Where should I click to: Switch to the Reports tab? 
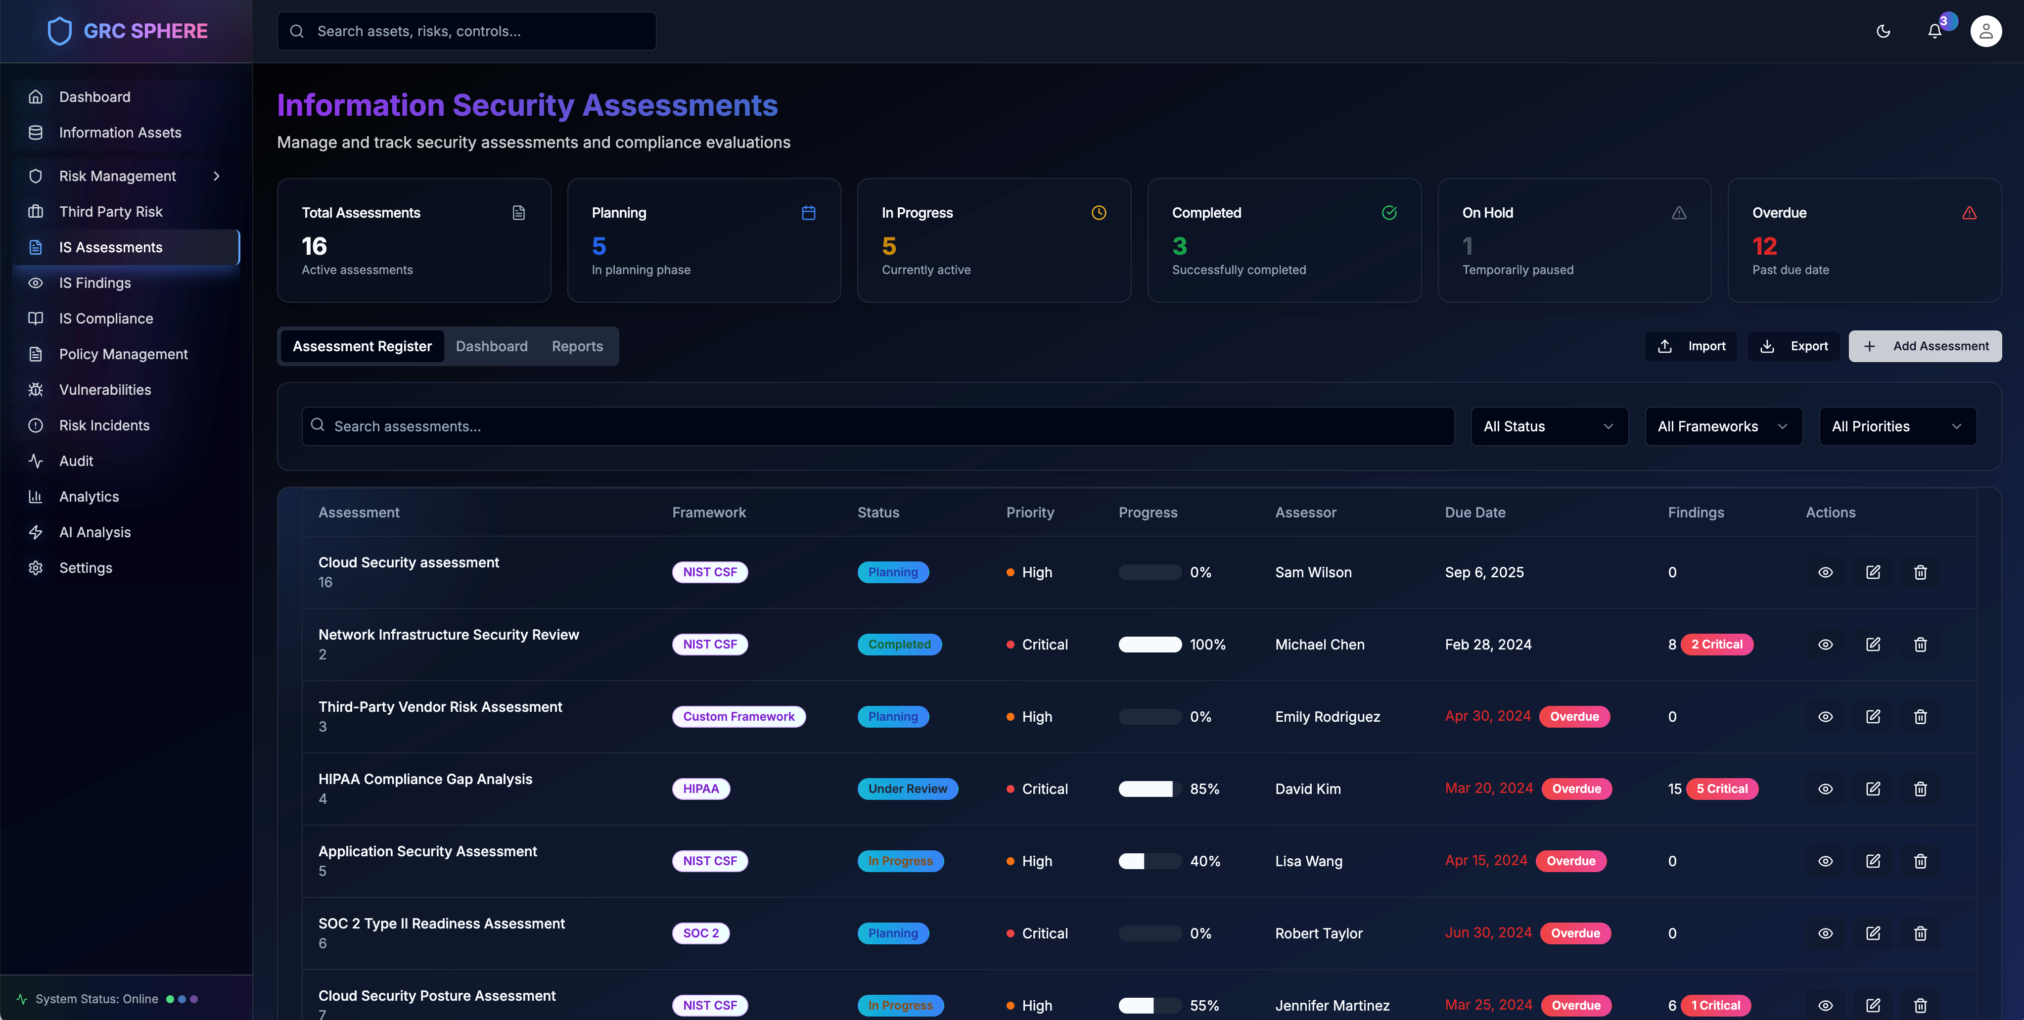tap(577, 347)
